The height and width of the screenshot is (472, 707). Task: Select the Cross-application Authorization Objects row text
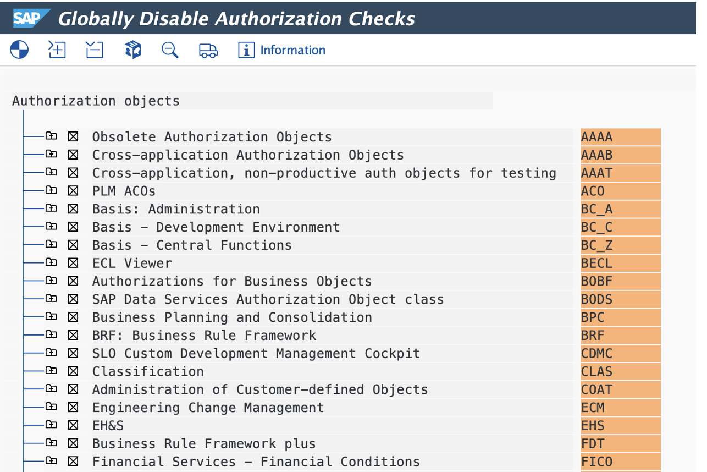(248, 155)
